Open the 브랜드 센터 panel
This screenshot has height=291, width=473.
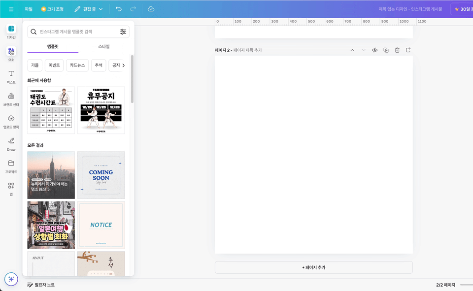(x=11, y=99)
